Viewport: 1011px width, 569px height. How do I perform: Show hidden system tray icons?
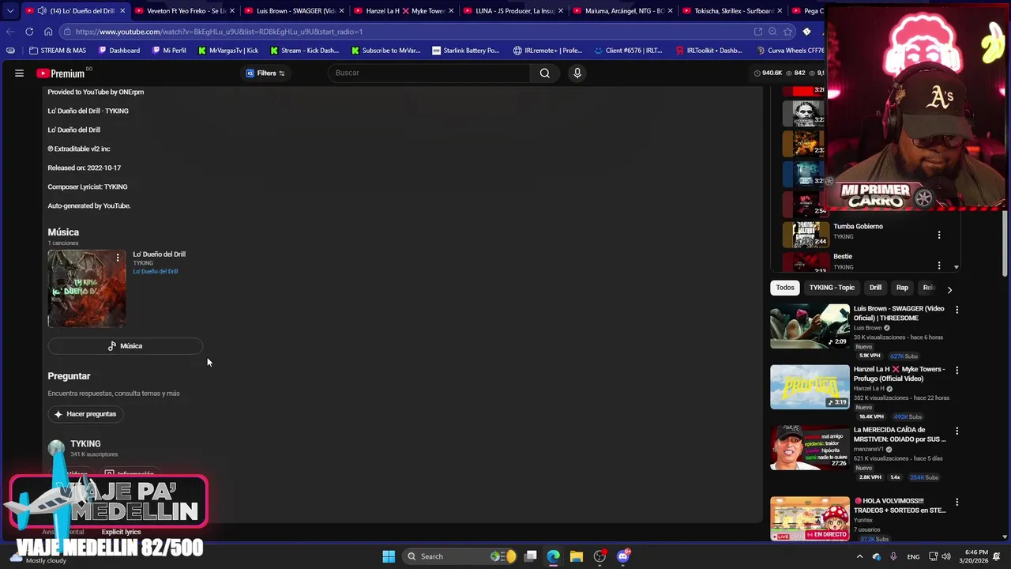859,556
